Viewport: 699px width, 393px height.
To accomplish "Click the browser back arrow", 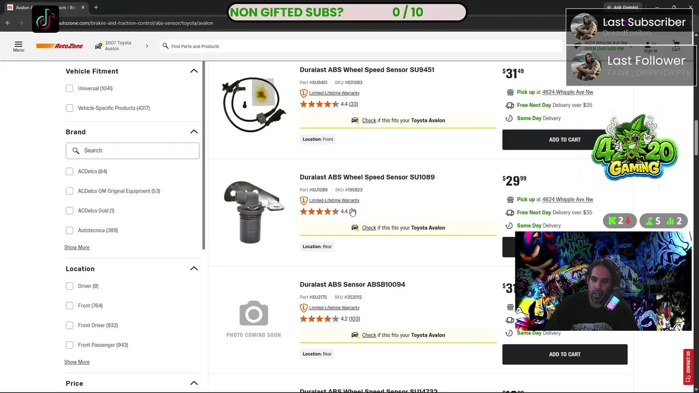I will click(8, 23).
